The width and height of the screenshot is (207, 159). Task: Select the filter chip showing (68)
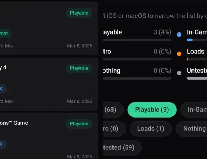coord(112,110)
